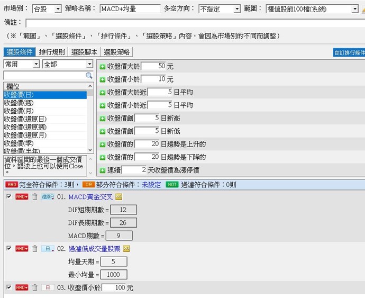Delete the MACD黃金交叉 condition with trash icon
Screen dimensions: 365x298
[35, 197]
